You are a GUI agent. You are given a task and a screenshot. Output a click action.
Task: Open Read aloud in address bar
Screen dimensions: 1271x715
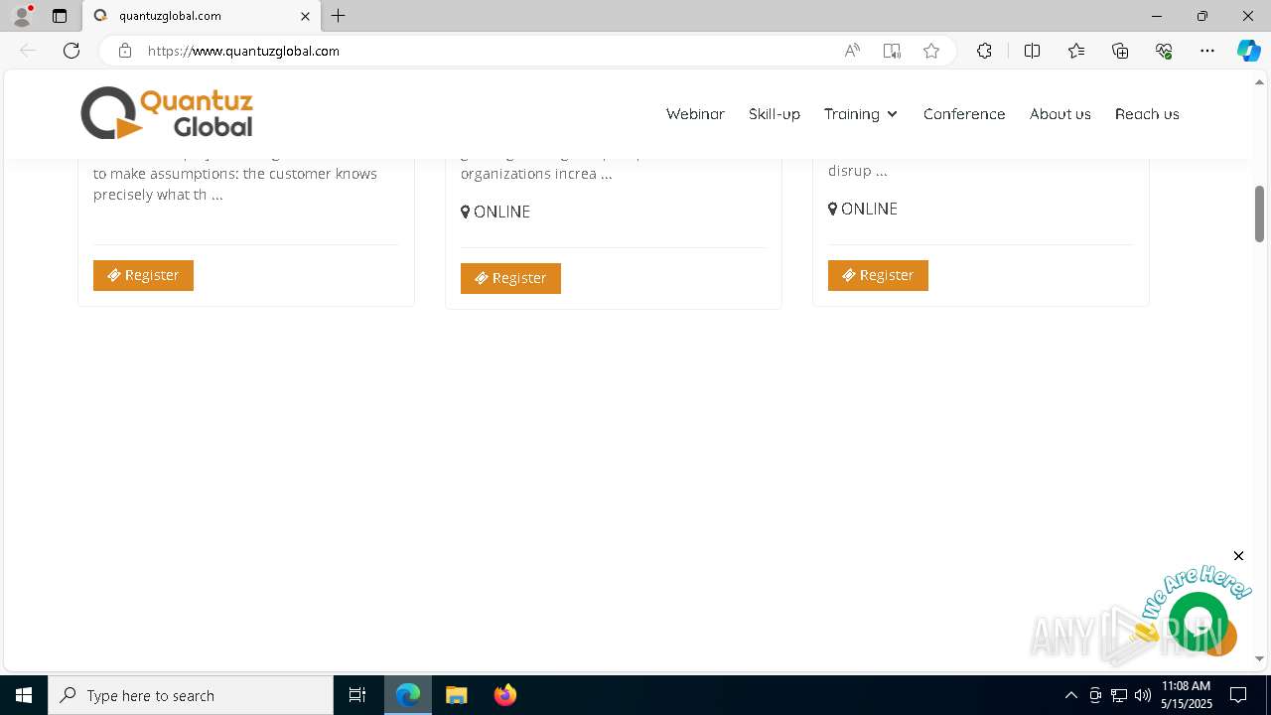point(852,51)
